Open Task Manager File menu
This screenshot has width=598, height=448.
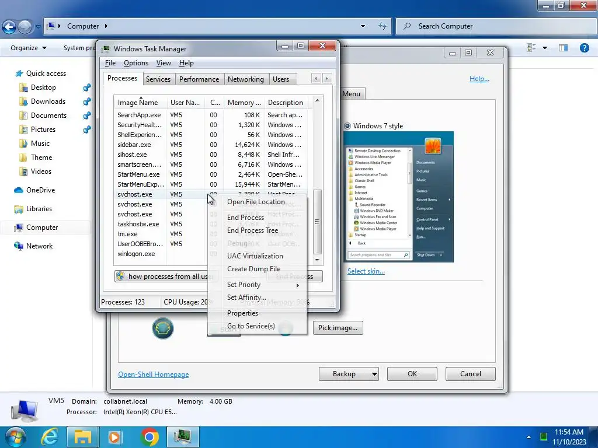click(110, 63)
